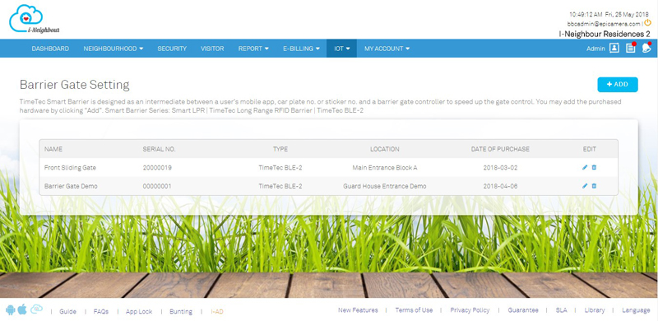This screenshot has width=658, height=321.
Task: Click the + ADD button
Action: pos(618,85)
